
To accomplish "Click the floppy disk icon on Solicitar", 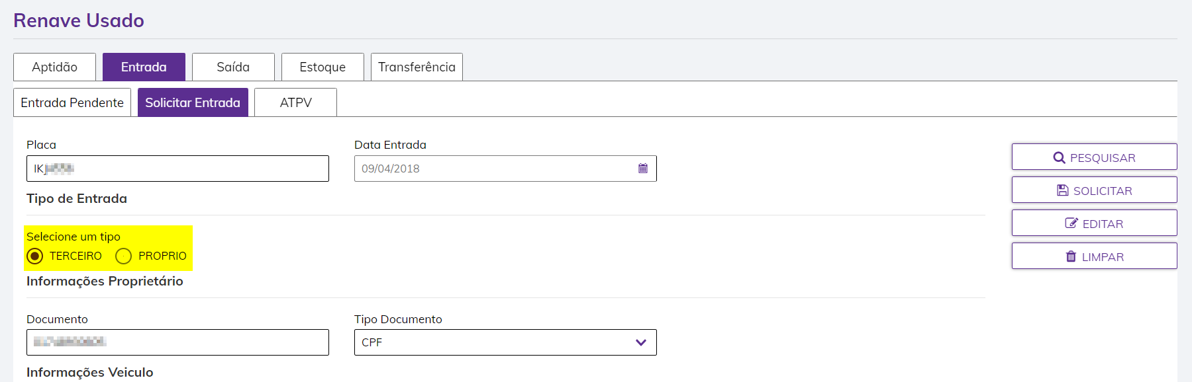I will [1062, 191].
